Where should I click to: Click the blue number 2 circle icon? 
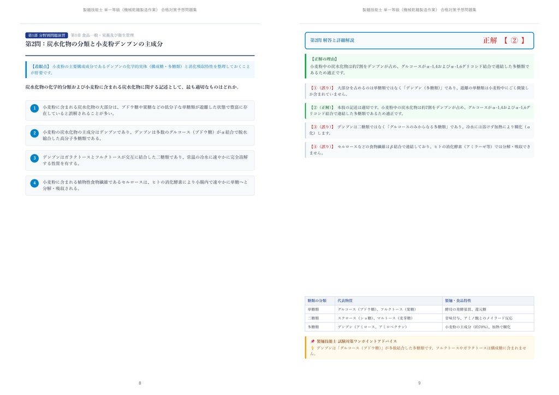coord(34,133)
